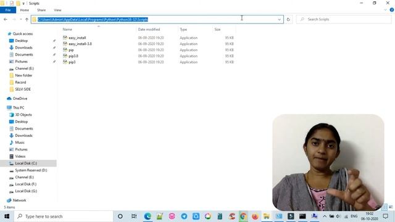Screen dimensions: 395x222
Task: Click the address bar path field
Action: tap(157, 19)
